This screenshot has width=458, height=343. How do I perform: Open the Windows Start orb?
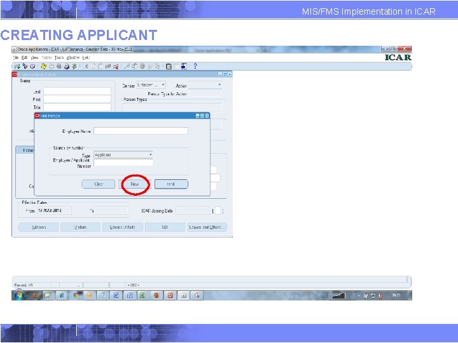19,295
